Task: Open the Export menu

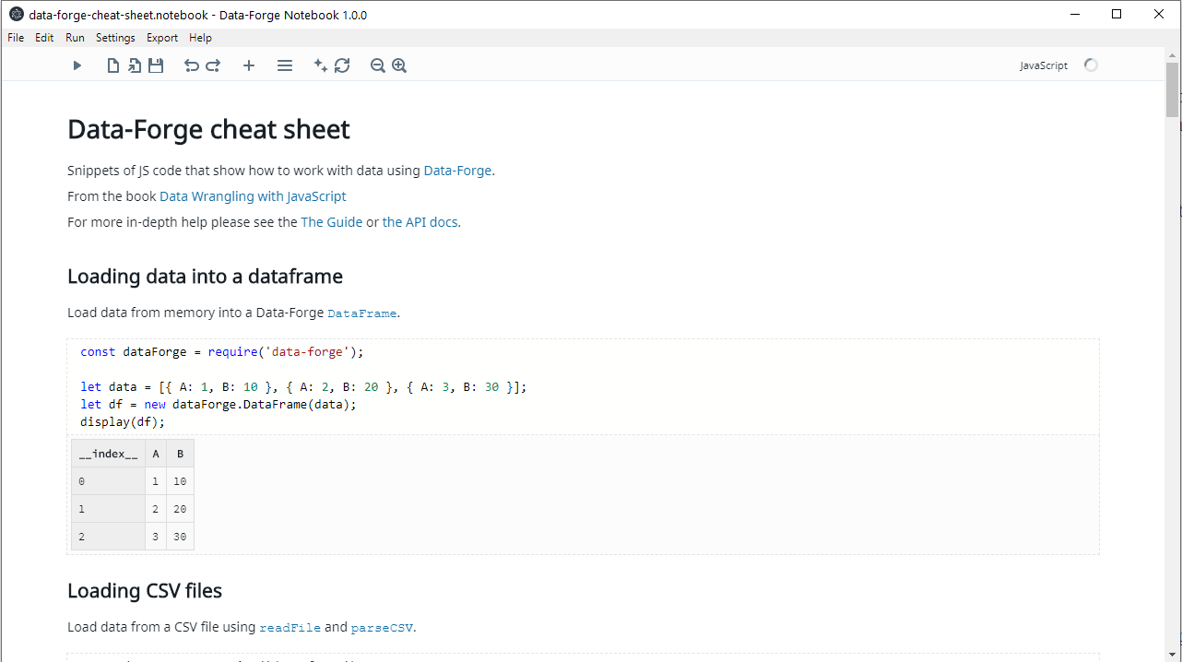Action: click(162, 38)
